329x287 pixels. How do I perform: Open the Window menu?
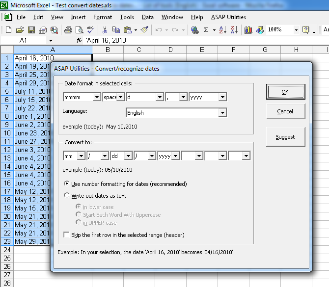(172, 17)
